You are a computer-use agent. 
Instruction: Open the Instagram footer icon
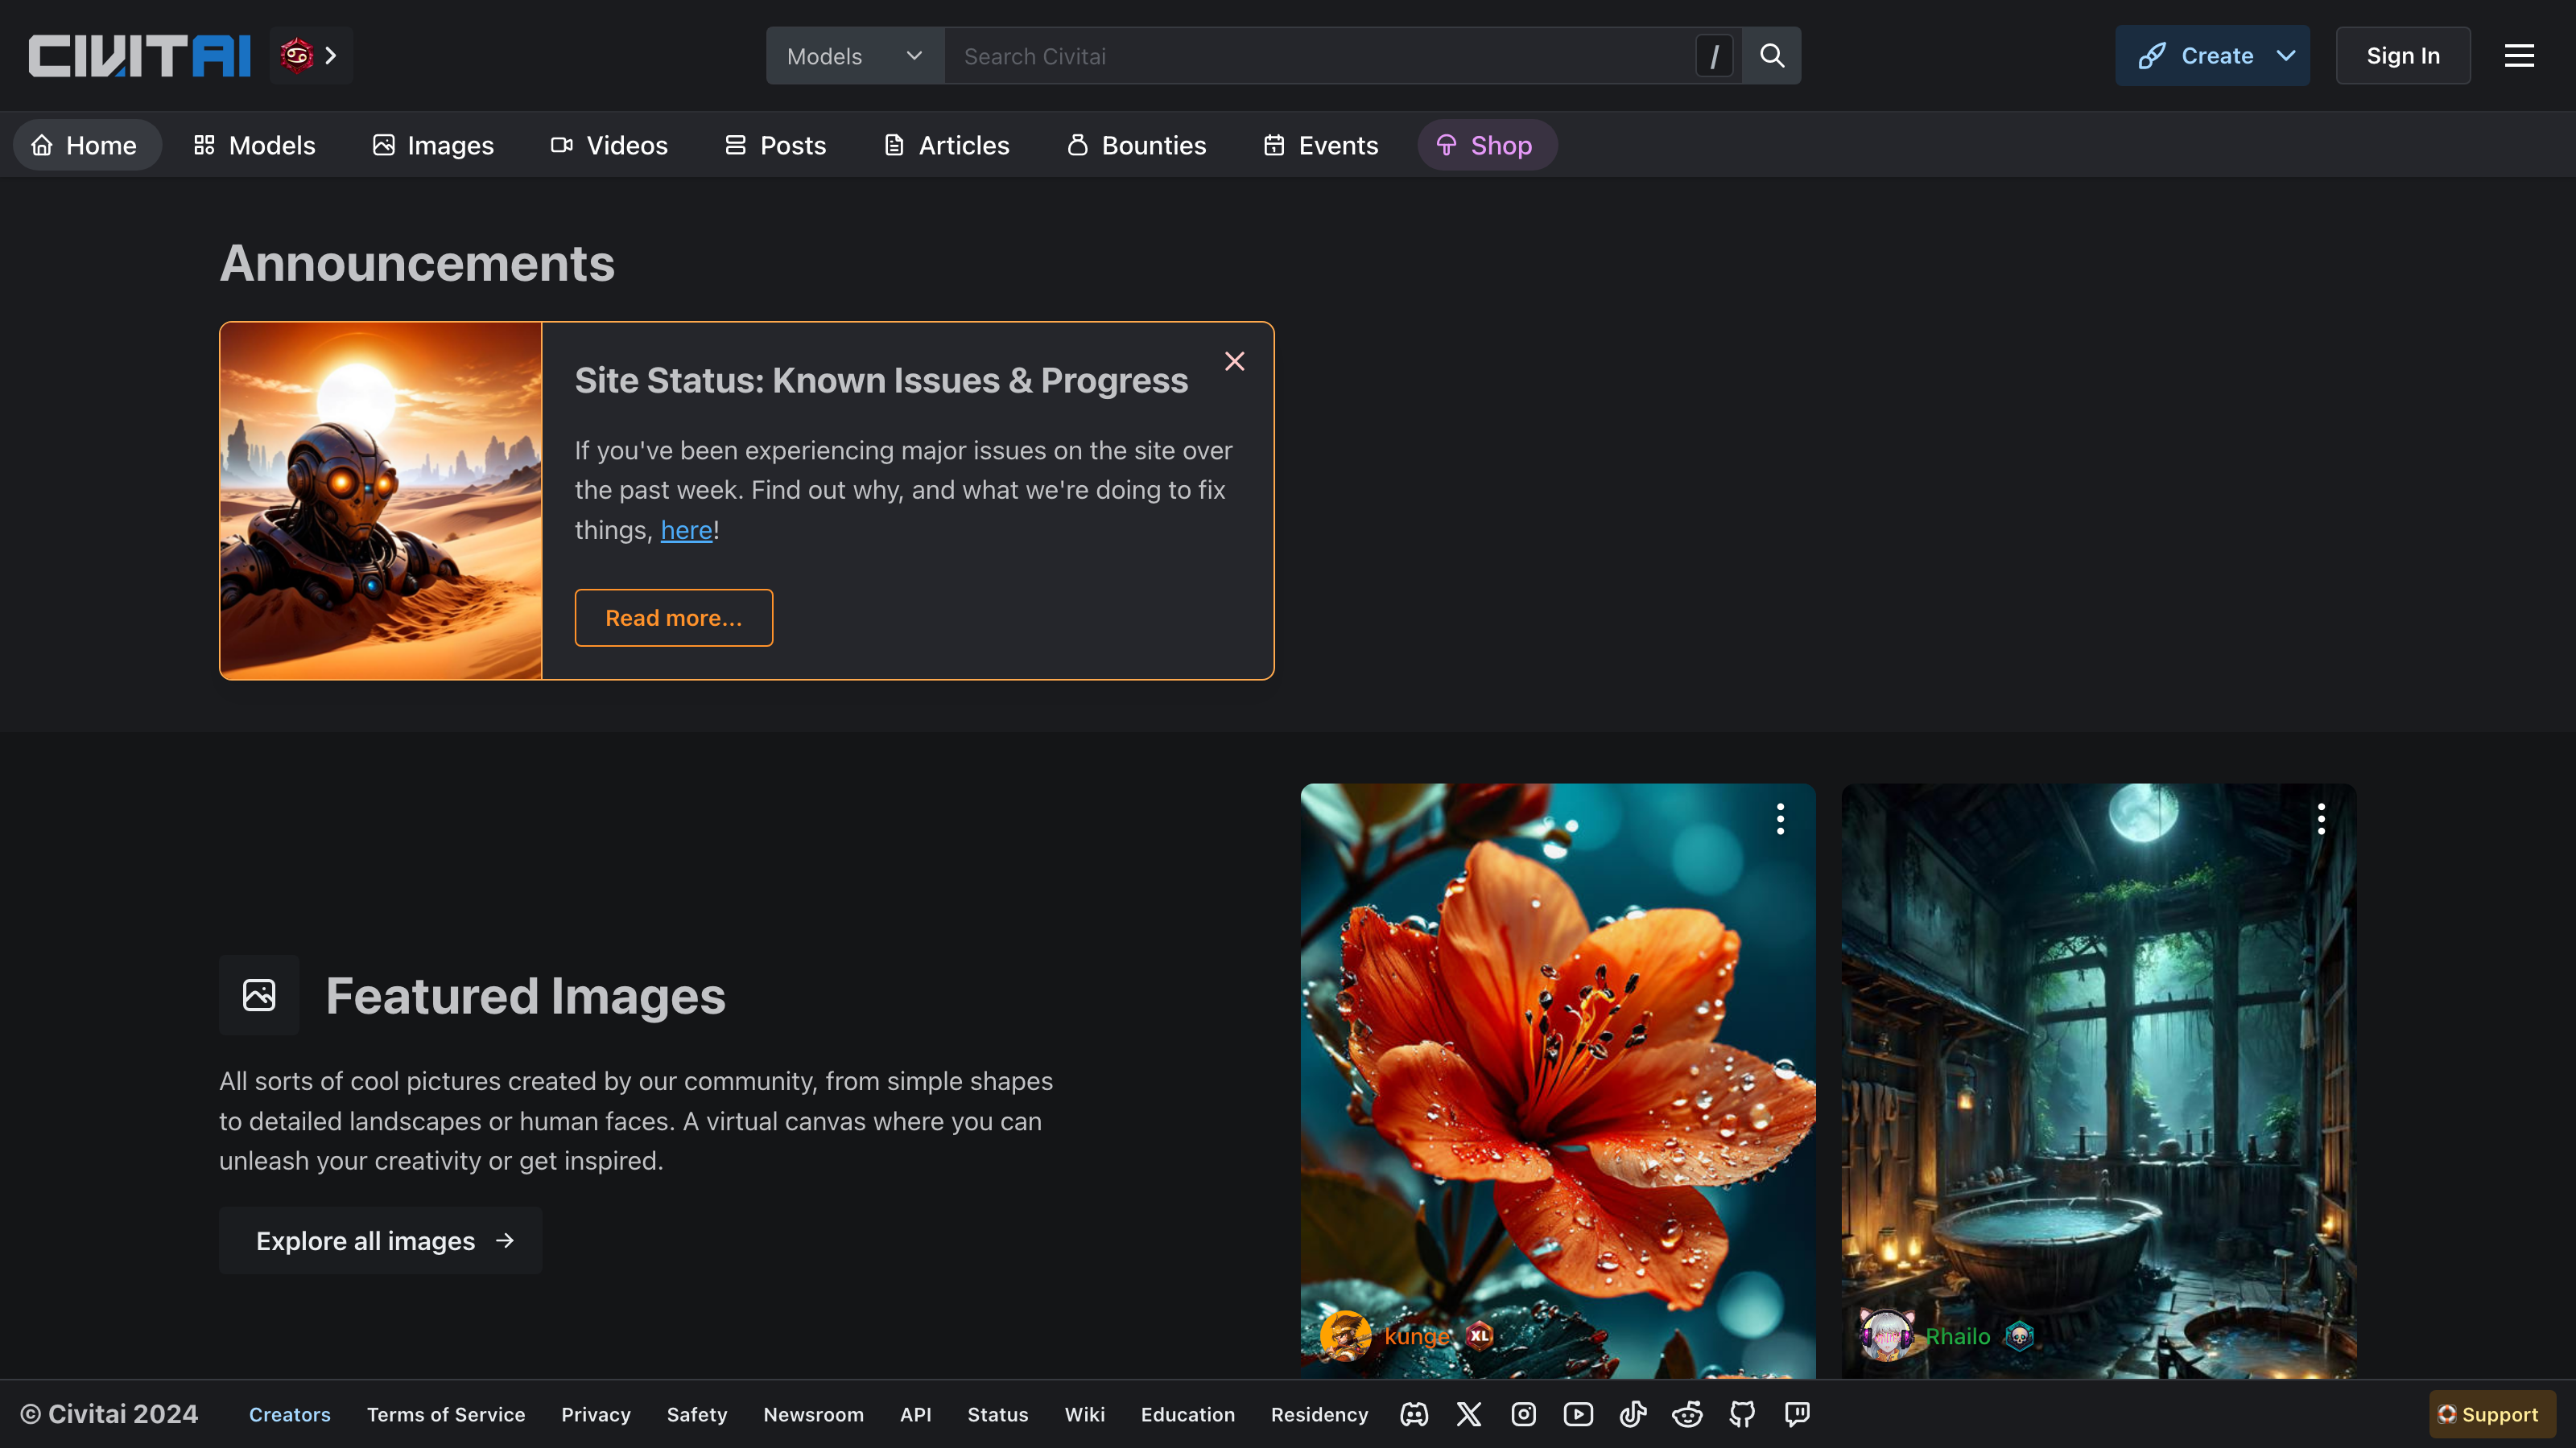click(x=1524, y=1414)
